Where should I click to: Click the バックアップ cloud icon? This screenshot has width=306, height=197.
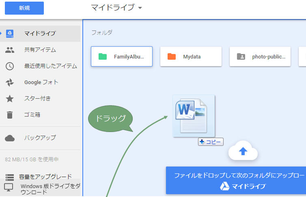[x=10, y=138]
